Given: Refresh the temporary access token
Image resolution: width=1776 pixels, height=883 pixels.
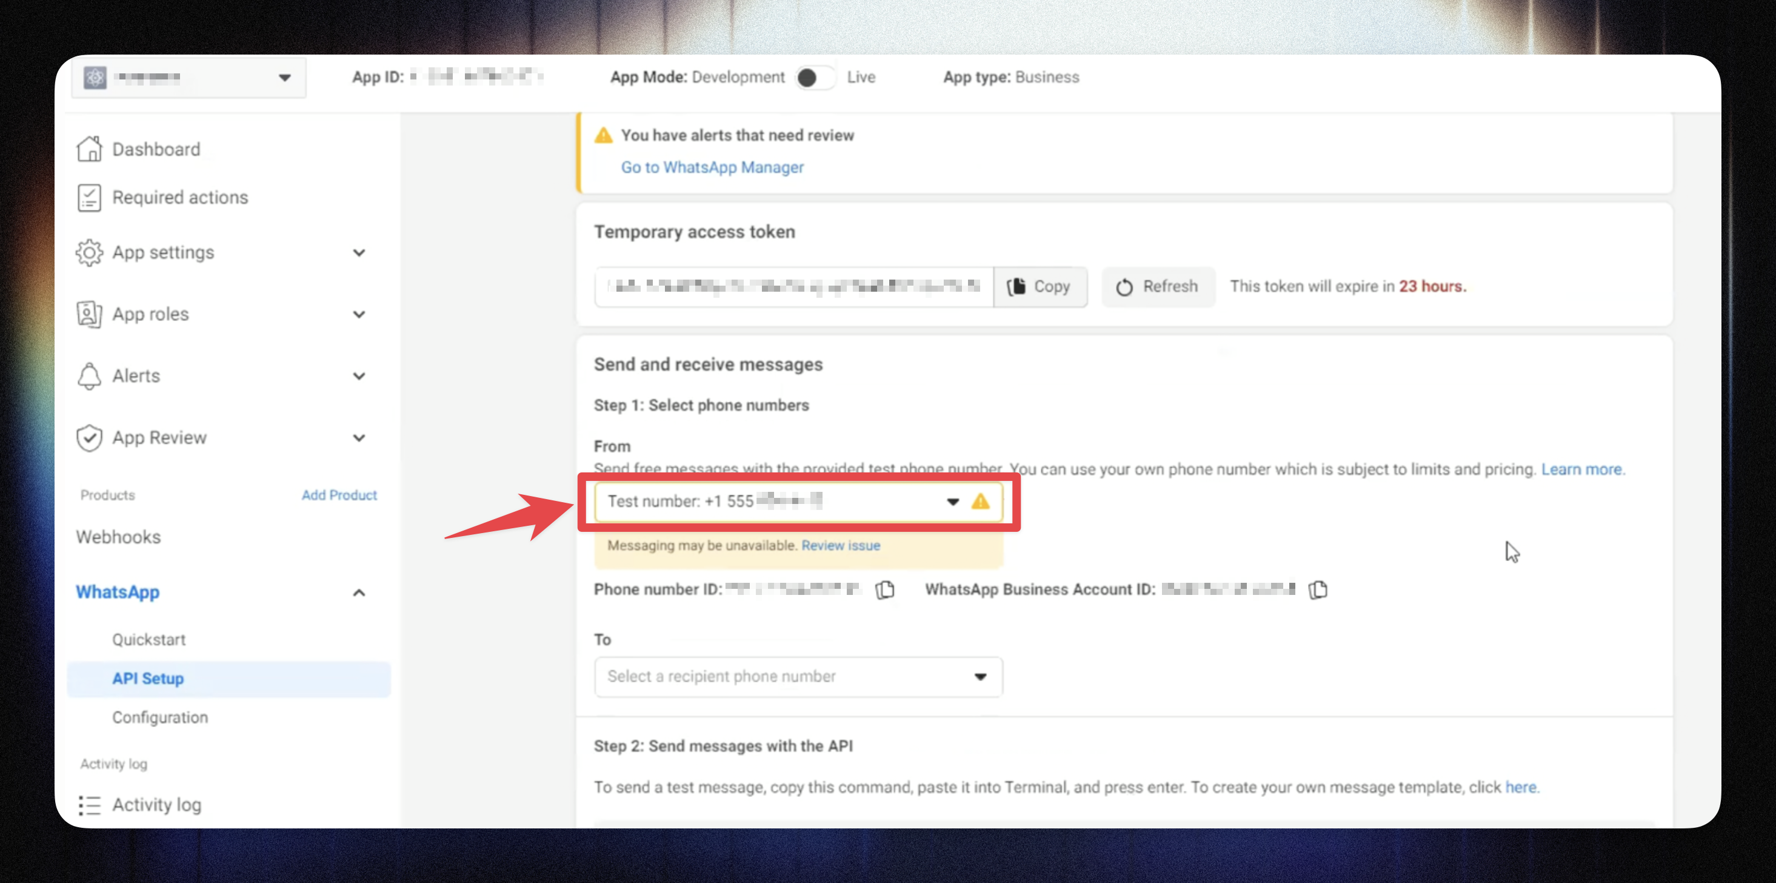Looking at the screenshot, I should (1158, 286).
